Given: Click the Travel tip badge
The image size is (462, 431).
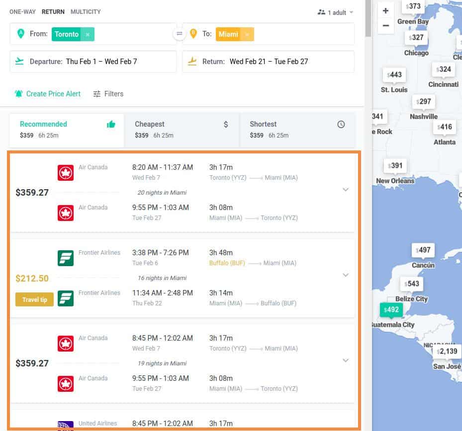Looking at the screenshot, I should [34, 299].
